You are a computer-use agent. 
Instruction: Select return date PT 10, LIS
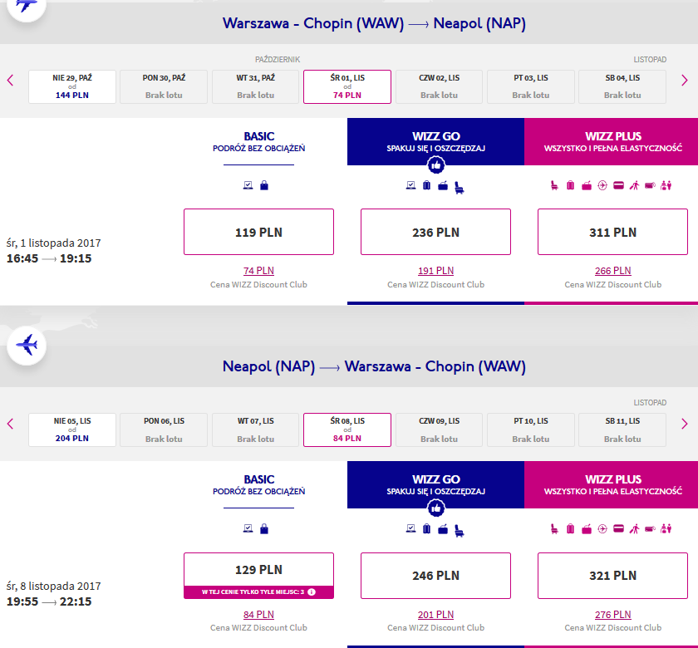531,430
